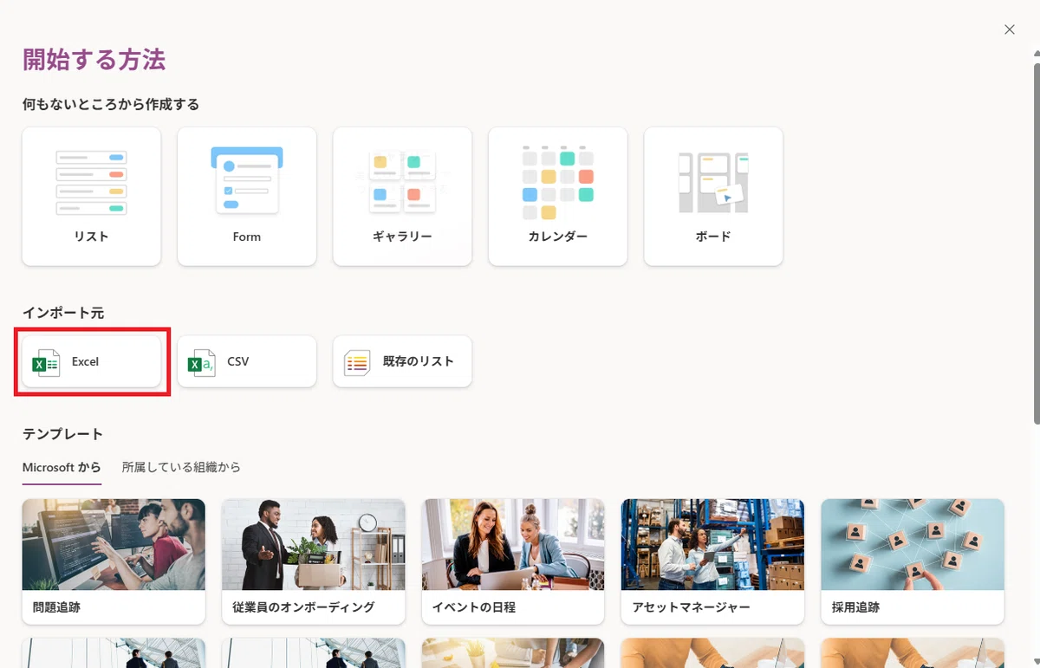Create from 既存のリスト
Screen dimensions: 1040x668
pyautogui.click(x=402, y=361)
